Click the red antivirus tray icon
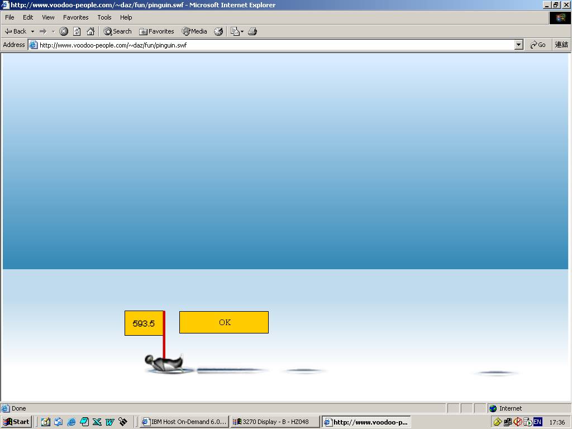Image resolution: width=572 pixels, height=429 pixels. 518,422
